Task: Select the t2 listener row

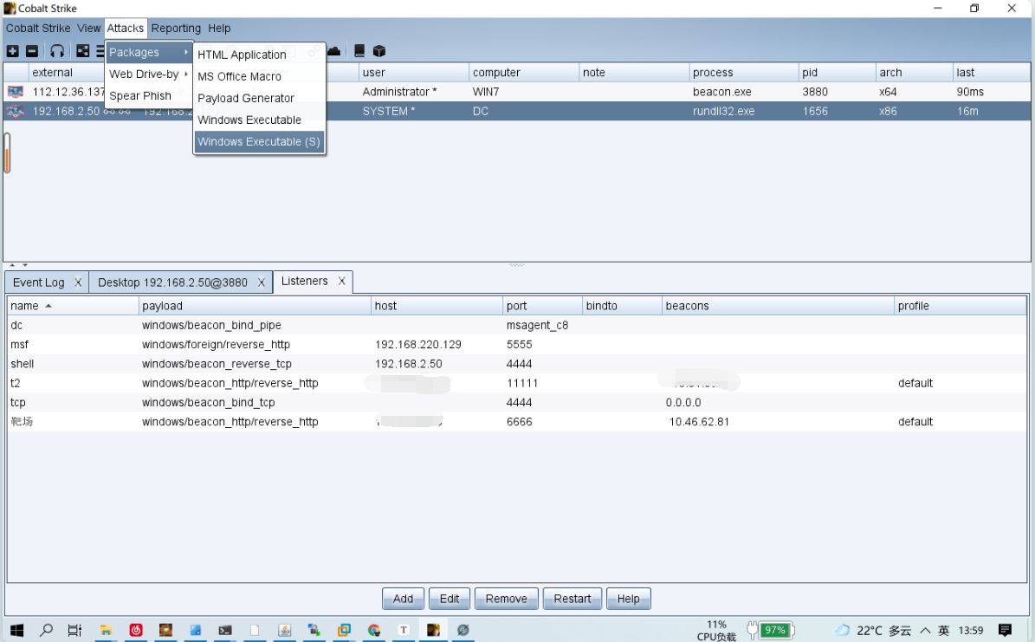Action: pyautogui.click(x=516, y=383)
